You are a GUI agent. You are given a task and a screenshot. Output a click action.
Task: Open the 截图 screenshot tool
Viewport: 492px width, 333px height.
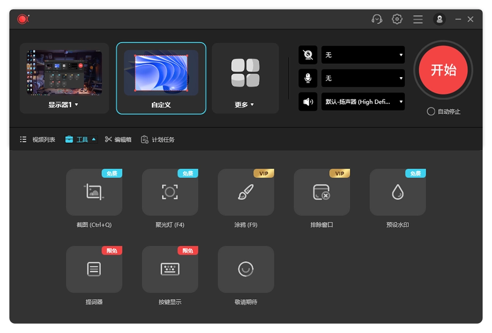point(94,192)
